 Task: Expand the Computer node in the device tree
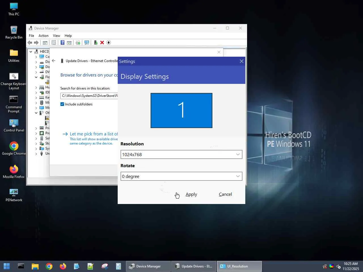36,57
